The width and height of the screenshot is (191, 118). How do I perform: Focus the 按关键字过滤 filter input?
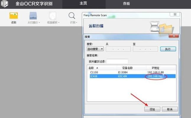point(117,61)
